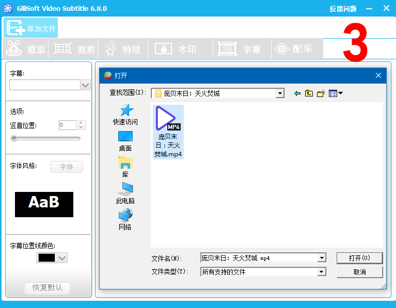
Task: Go back with the back arrow icon
Action: (297, 93)
